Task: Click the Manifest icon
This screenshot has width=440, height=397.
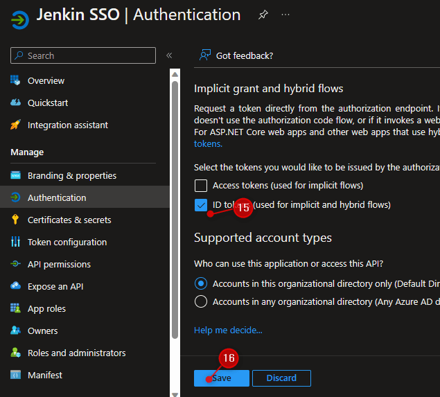Action: [15, 375]
